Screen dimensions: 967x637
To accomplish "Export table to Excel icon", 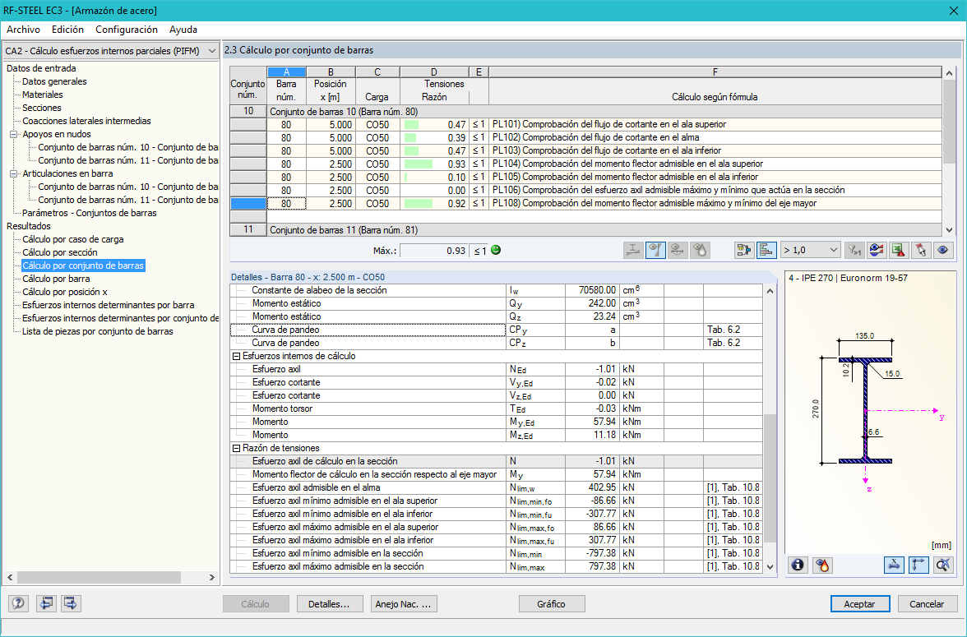I will coord(899,250).
